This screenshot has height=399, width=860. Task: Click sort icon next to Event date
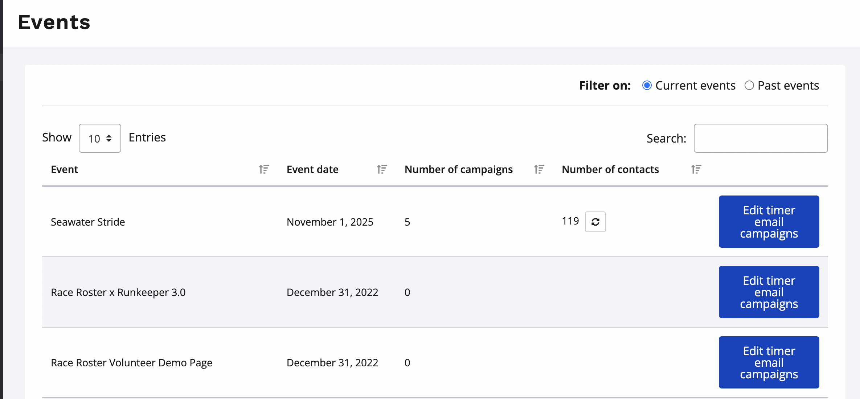382,169
